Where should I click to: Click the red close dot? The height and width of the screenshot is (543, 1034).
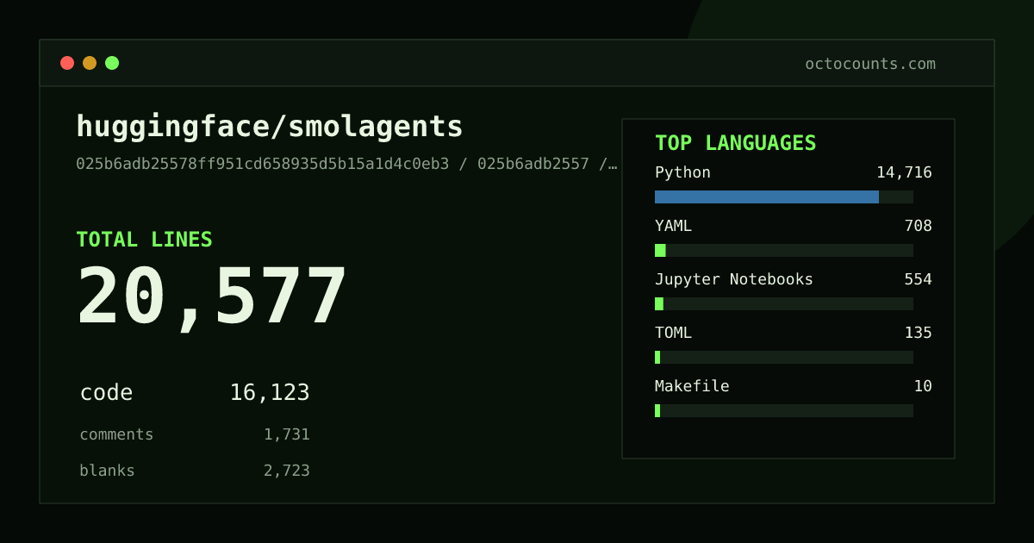(x=67, y=63)
